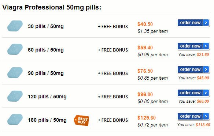The height and width of the screenshot is (136, 214).
Task: Click the blue pill image in 60 pills row
Action: 15,49
